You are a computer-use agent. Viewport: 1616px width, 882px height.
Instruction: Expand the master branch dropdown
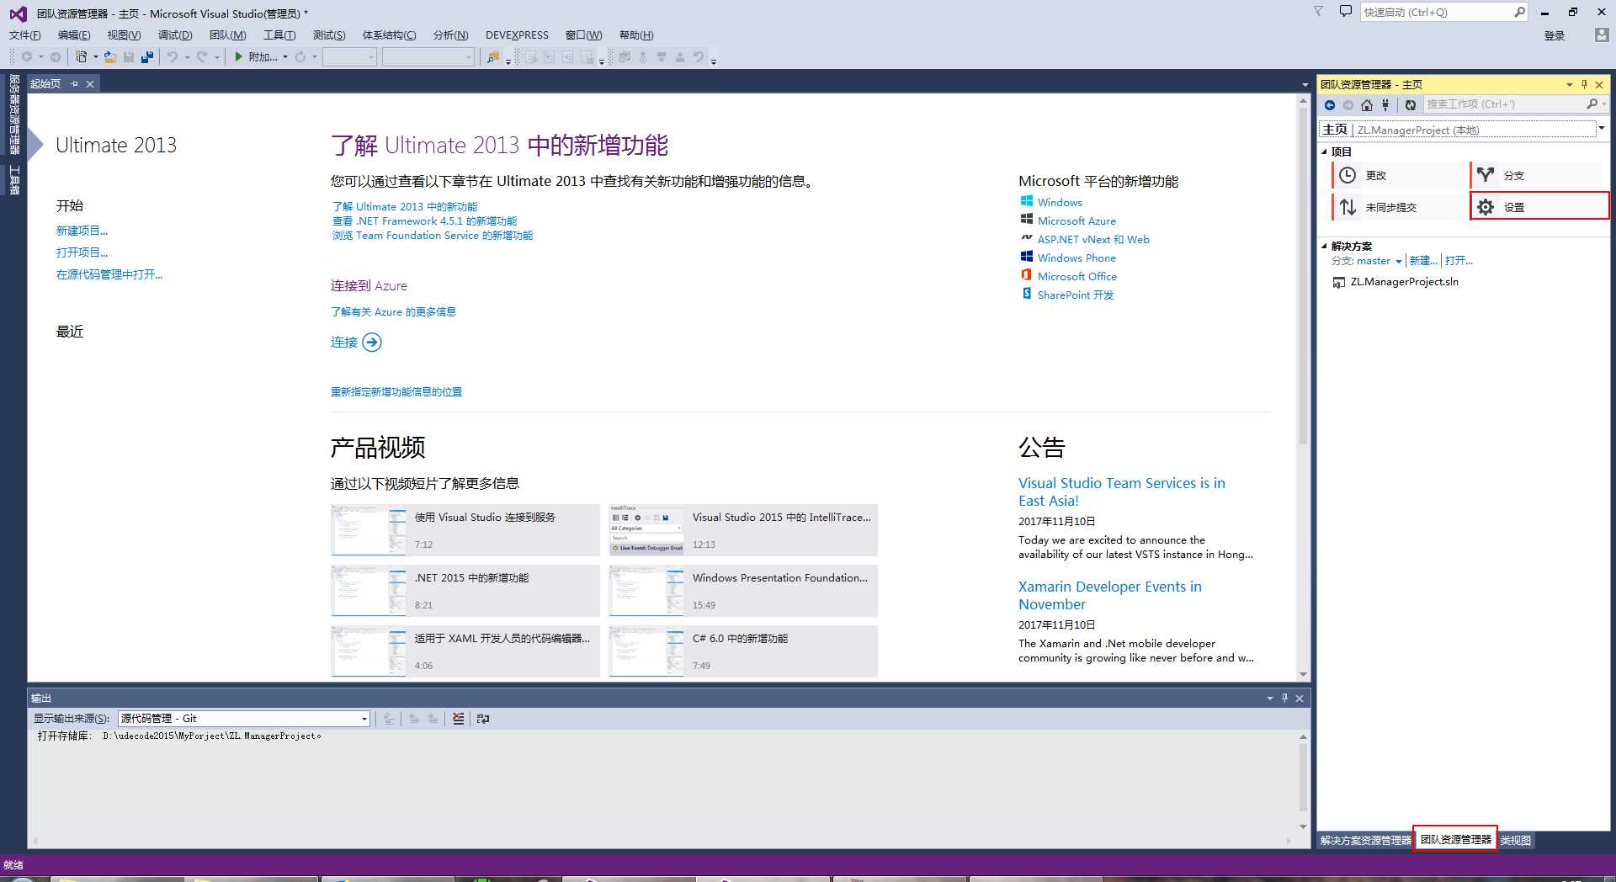click(1398, 261)
